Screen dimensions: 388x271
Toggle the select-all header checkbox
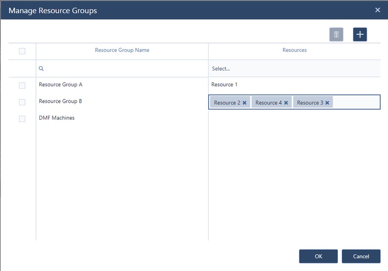coord(22,51)
